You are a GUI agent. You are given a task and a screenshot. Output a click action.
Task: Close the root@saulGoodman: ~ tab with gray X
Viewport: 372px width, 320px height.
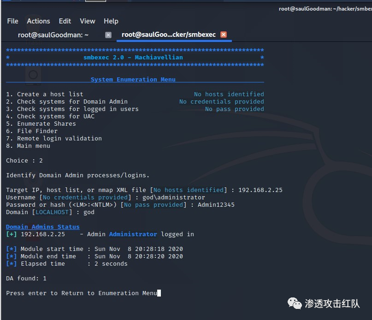coord(108,35)
